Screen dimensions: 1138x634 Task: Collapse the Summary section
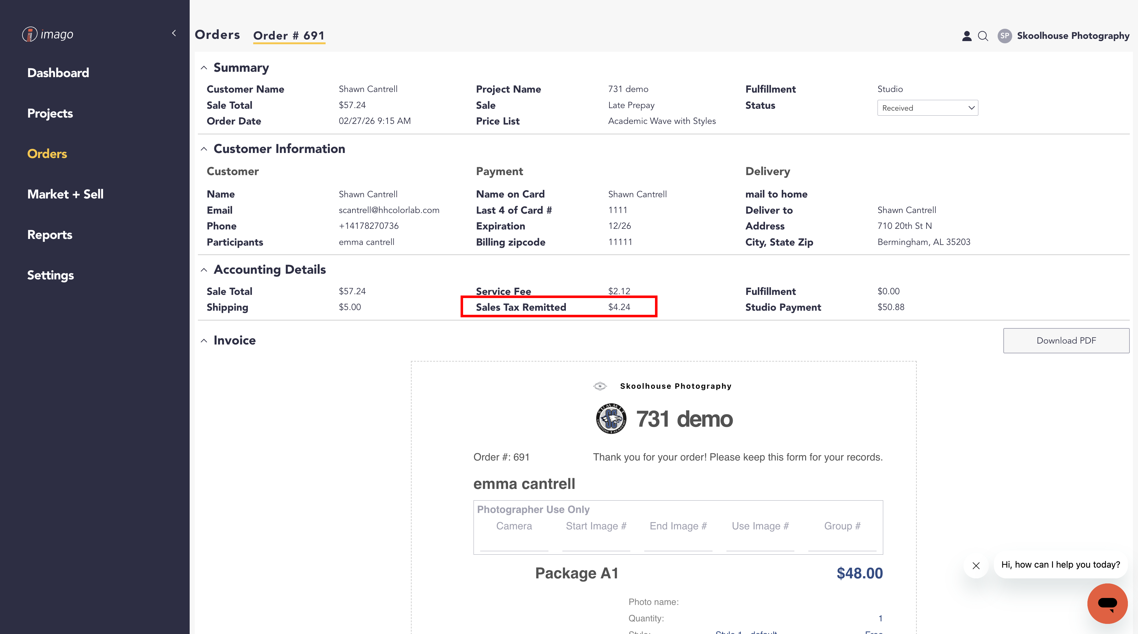point(204,68)
